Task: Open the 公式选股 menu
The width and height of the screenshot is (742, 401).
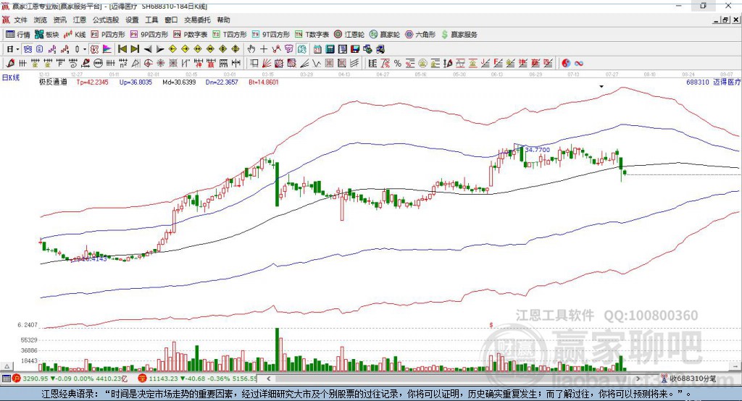Action: coord(106,20)
